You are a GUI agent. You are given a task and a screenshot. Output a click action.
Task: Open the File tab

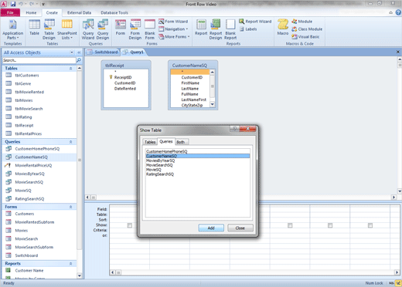(x=10, y=12)
